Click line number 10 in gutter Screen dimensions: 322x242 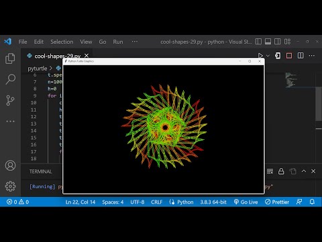34,103
